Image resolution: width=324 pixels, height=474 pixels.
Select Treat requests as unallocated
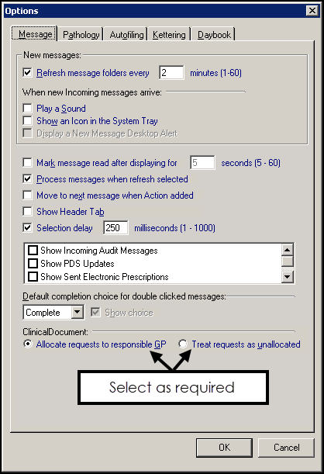point(183,344)
